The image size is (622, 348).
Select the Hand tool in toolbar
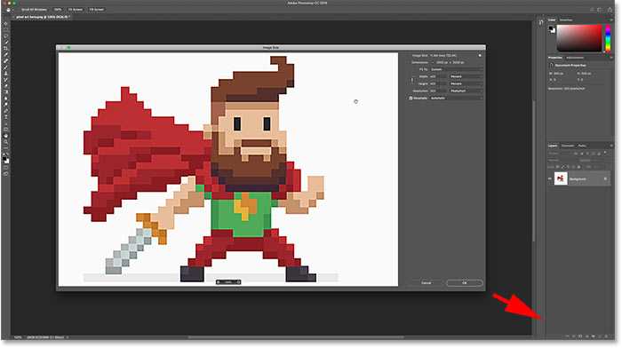pyautogui.click(x=5, y=136)
